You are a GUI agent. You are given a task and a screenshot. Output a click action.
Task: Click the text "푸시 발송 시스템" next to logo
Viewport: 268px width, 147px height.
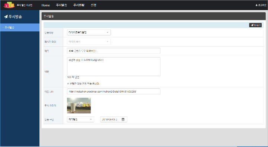(25, 5)
